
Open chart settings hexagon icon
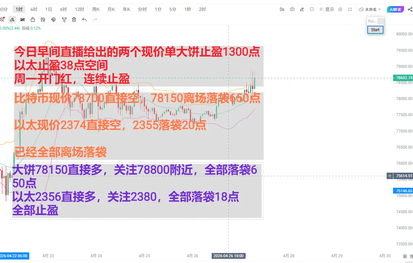point(340,9)
